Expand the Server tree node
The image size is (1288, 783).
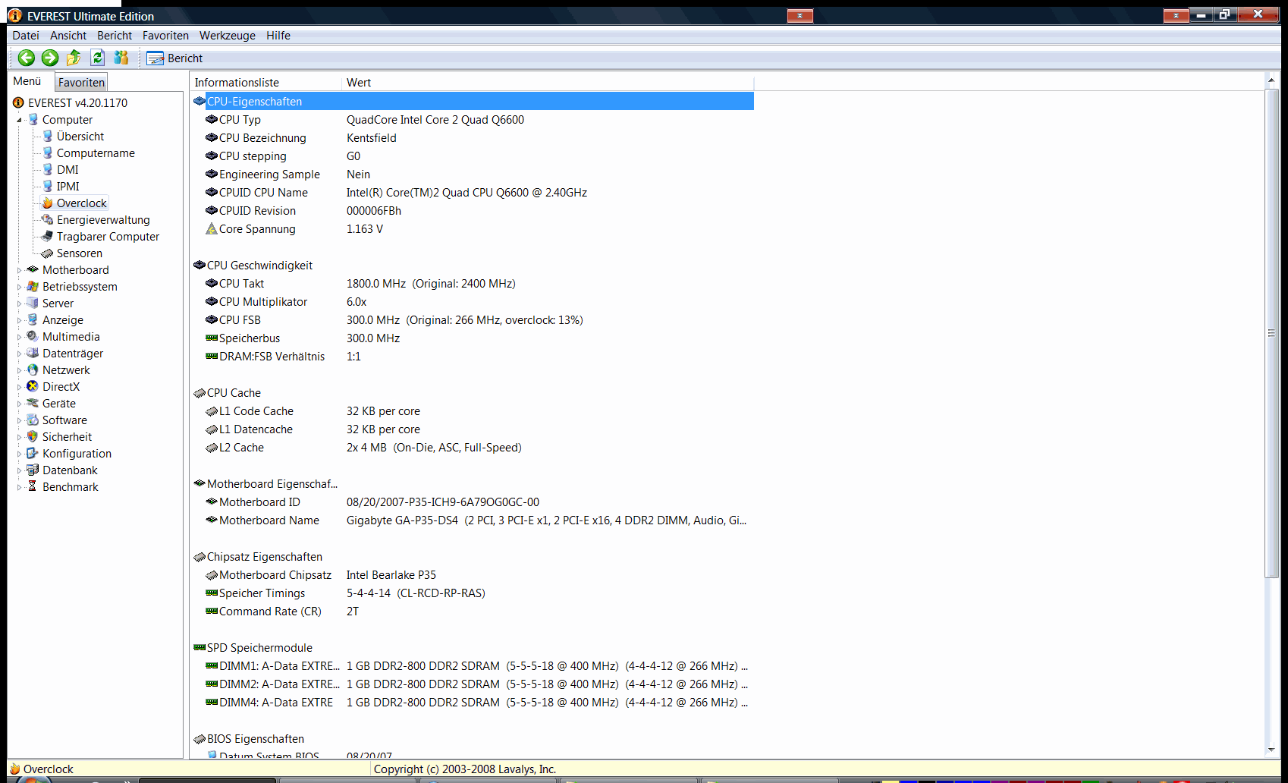[x=19, y=303]
